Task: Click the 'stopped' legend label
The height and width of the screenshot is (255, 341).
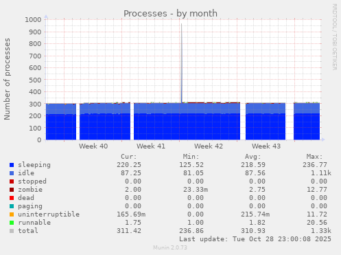Action: (32, 181)
